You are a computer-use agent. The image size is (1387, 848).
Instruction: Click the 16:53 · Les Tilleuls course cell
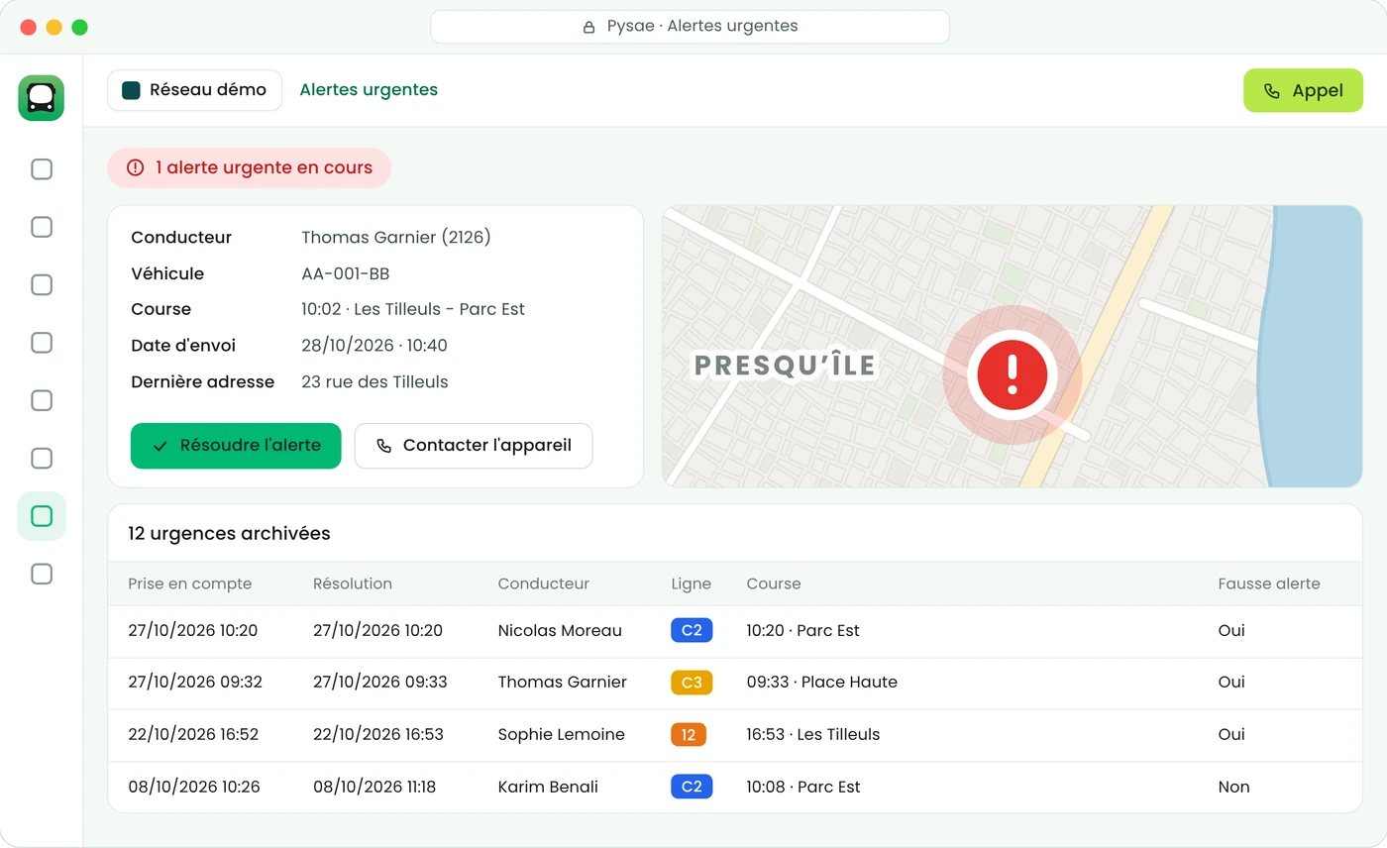(813, 734)
